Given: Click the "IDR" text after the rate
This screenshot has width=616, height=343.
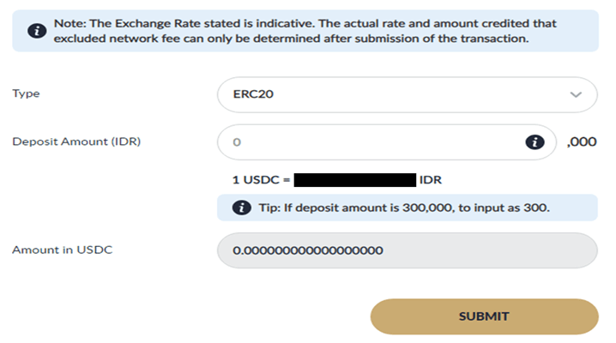Looking at the screenshot, I should [430, 181].
